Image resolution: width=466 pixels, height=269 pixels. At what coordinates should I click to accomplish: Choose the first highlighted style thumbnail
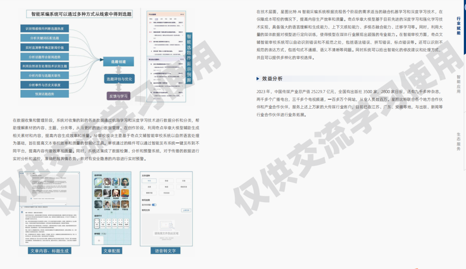98,182
